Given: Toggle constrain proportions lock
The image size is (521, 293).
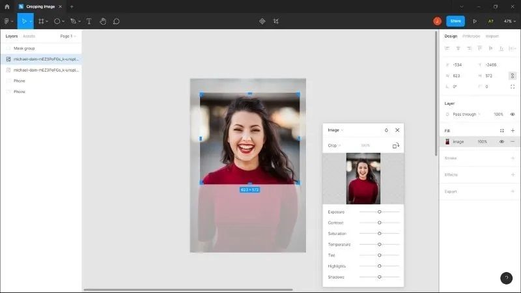Looking at the screenshot, I should (513, 76).
